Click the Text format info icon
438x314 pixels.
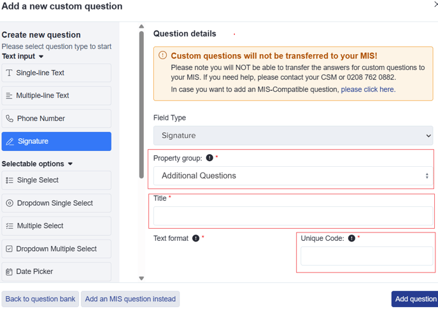click(x=196, y=238)
